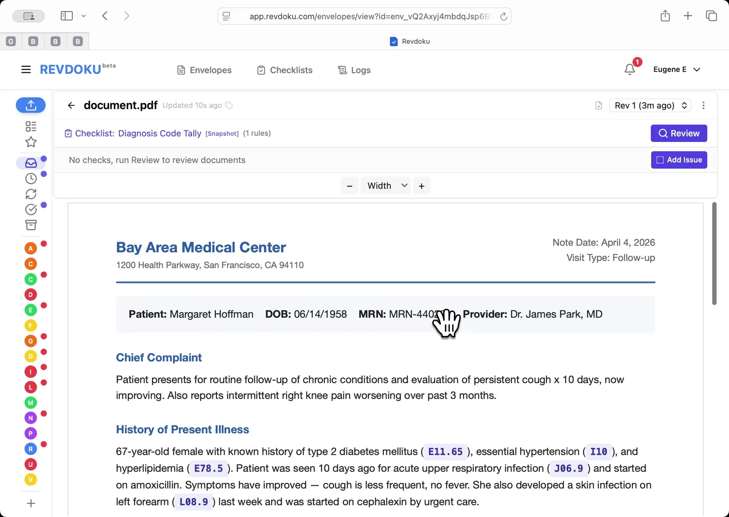729x517 pixels.
Task: Open recent history via the clock icon
Action: pos(30,178)
